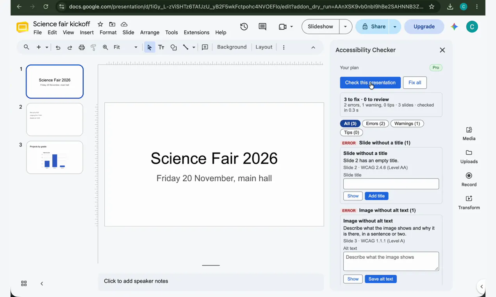Open version history clock icon
Image resolution: width=496 pixels, height=297 pixels.
click(244, 27)
